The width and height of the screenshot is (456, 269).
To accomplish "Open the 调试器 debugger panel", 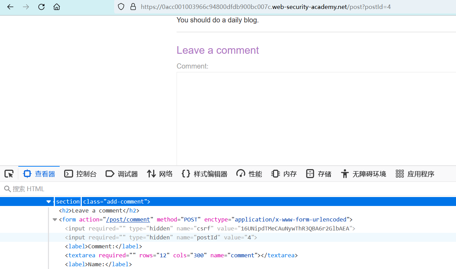I will 122,174.
